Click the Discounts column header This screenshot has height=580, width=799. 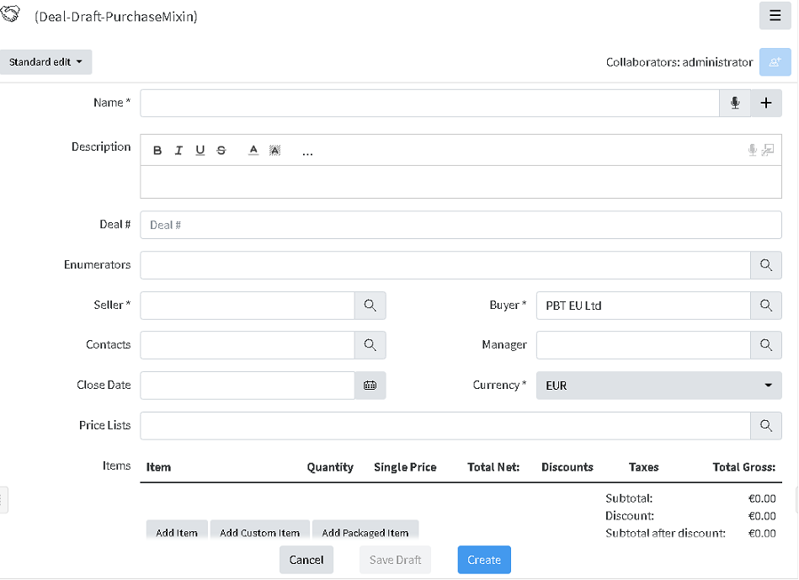point(567,467)
